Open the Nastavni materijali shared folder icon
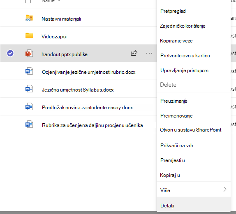The width and height of the screenshot is (236, 214). (29, 18)
